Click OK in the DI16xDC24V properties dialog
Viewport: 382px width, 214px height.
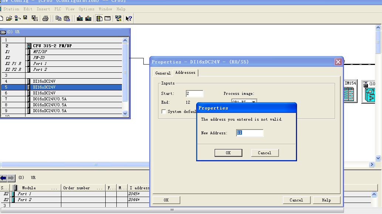coord(166,200)
